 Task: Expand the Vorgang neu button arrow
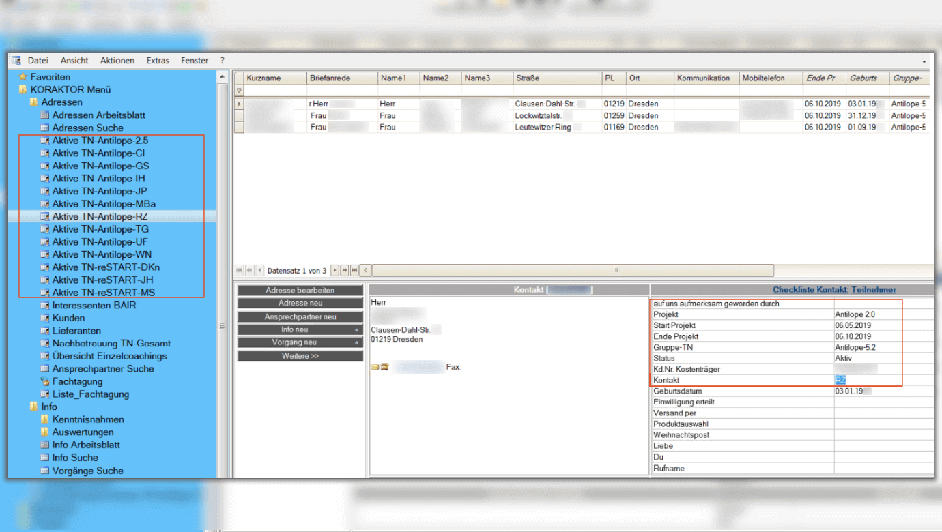click(x=356, y=342)
